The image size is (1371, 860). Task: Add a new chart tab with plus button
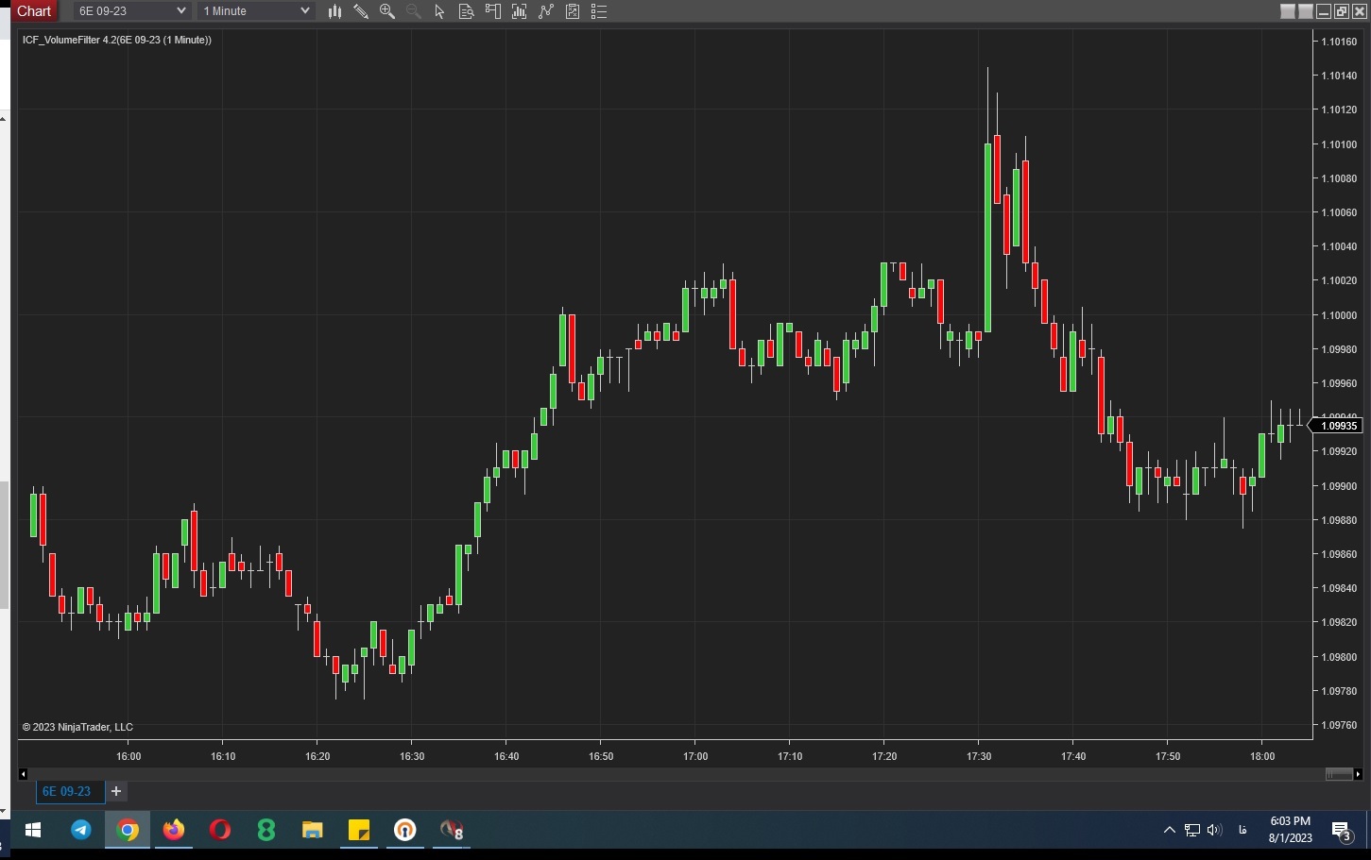116,791
